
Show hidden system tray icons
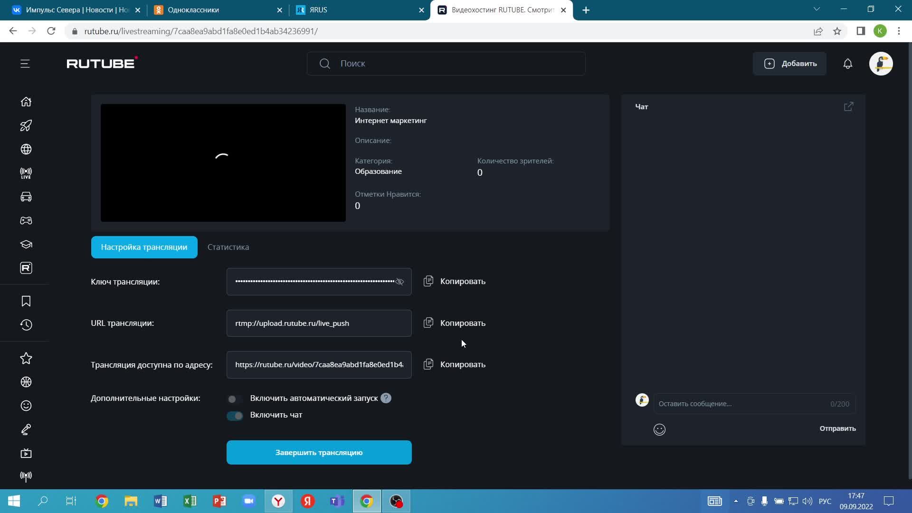(736, 501)
